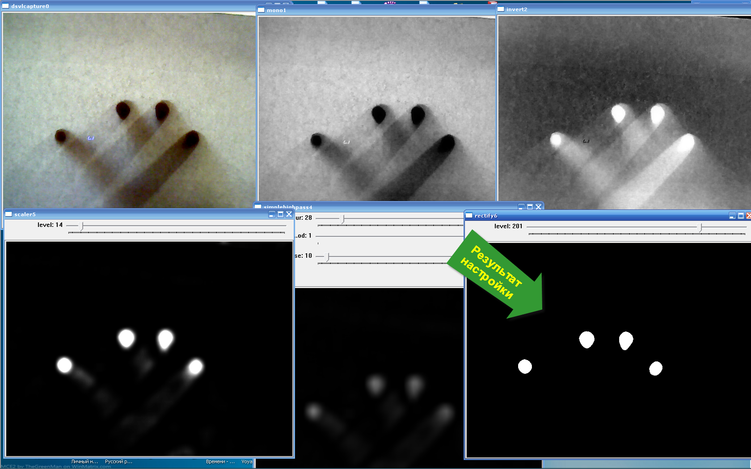751x469 pixels.
Task: Click the invert2 window title icon
Action: coord(501,9)
